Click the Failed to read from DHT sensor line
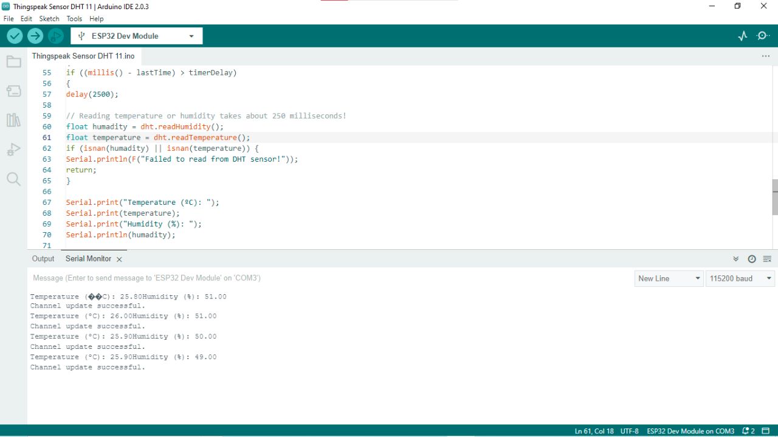Image resolution: width=778 pixels, height=437 pixels. coord(182,159)
